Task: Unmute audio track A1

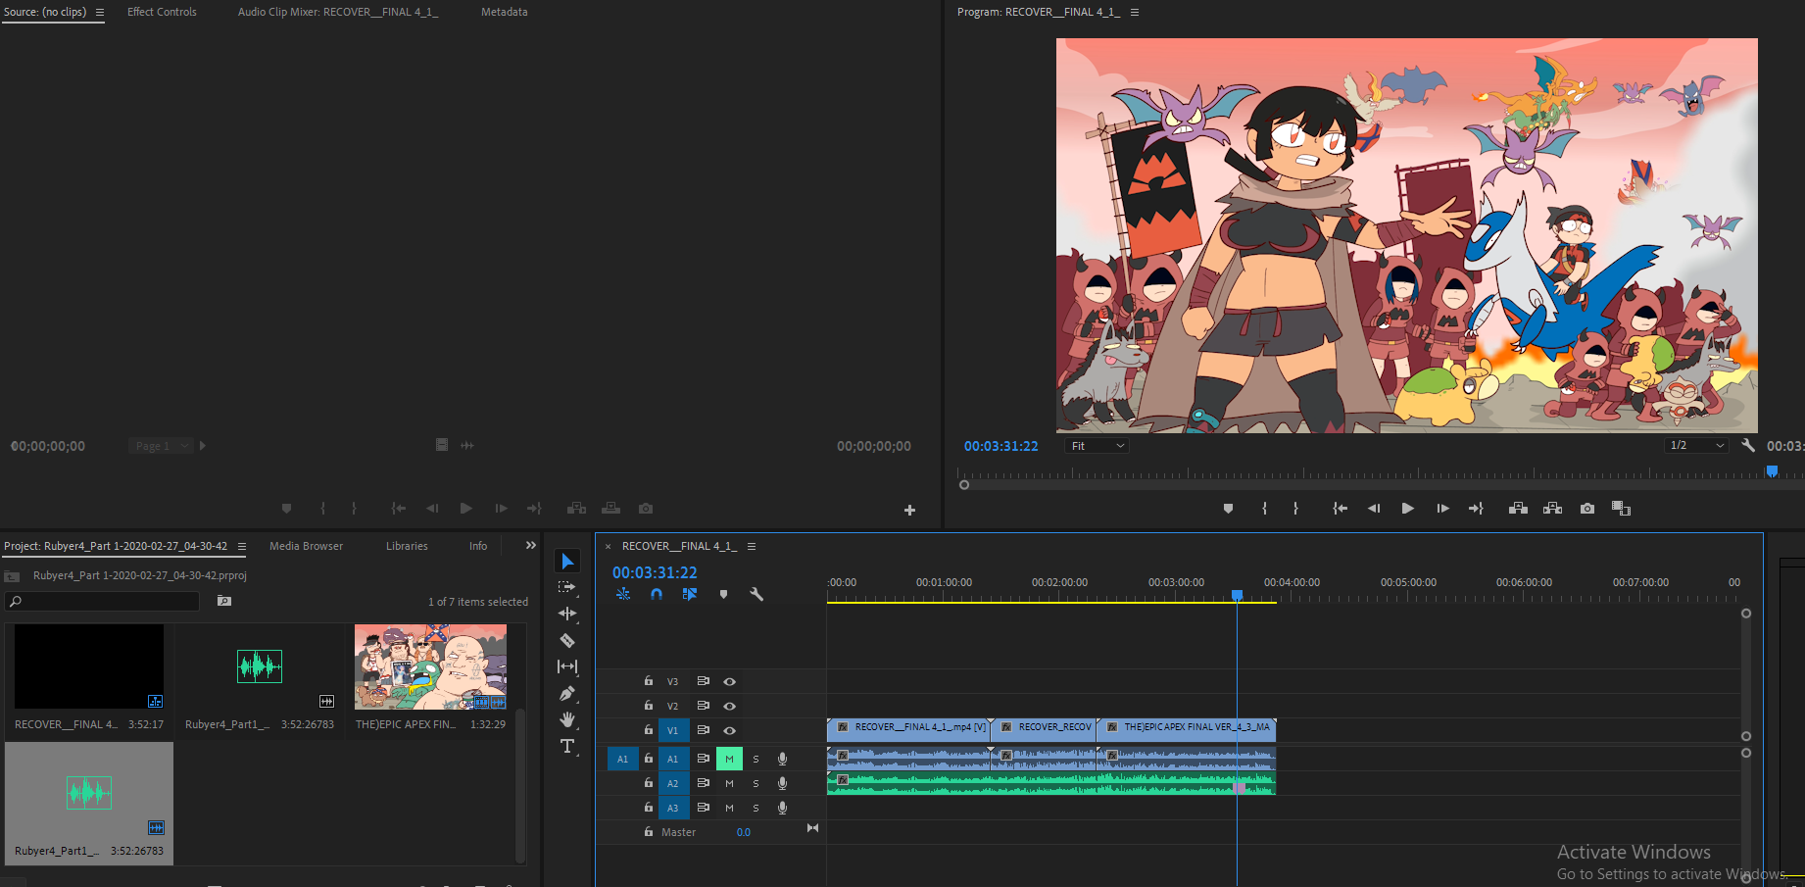Action: (x=729, y=759)
